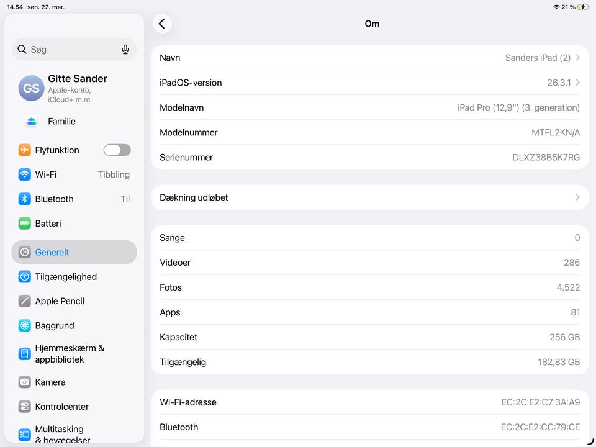Tap Wi-Fi-adresse EC:2C:E2:C7:3A:A9

pyautogui.click(x=541, y=402)
